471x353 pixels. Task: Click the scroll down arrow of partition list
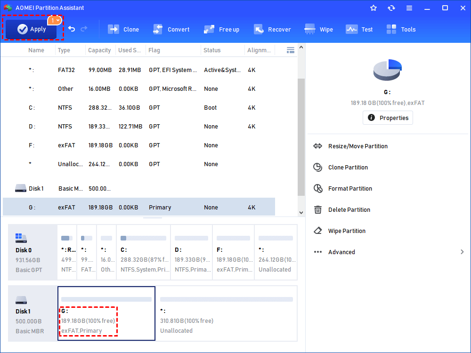[301, 213]
